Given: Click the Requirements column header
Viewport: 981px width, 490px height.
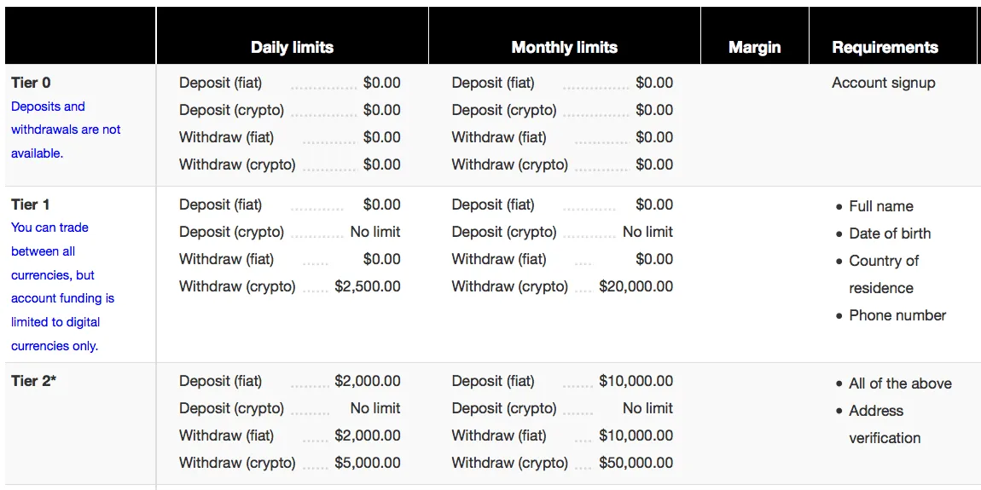Looking at the screenshot, I should [x=885, y=48].
